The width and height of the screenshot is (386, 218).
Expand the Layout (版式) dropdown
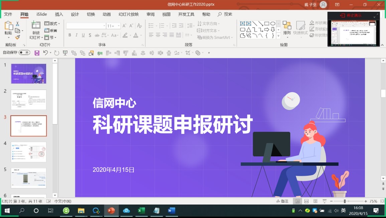(52, 24)
